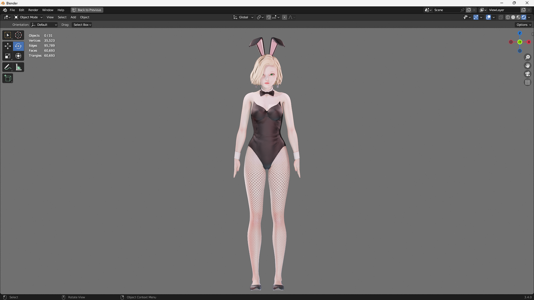Open the Orientation Default dropdown
Screen dimensions: 534x300
click(x=44, y=25)
